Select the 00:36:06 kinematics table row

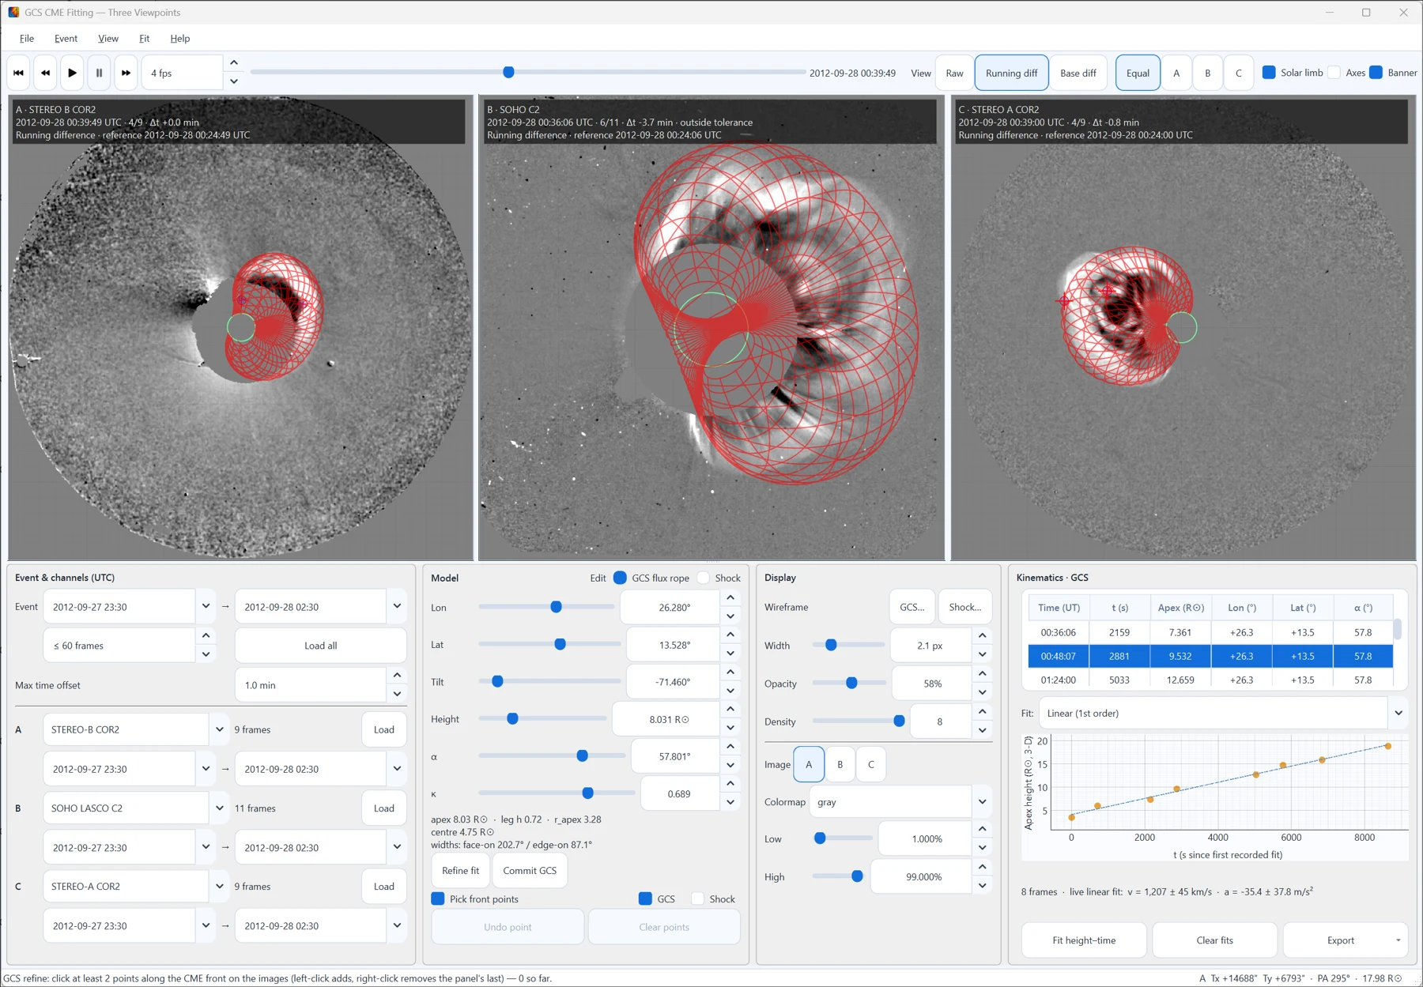1210,632
